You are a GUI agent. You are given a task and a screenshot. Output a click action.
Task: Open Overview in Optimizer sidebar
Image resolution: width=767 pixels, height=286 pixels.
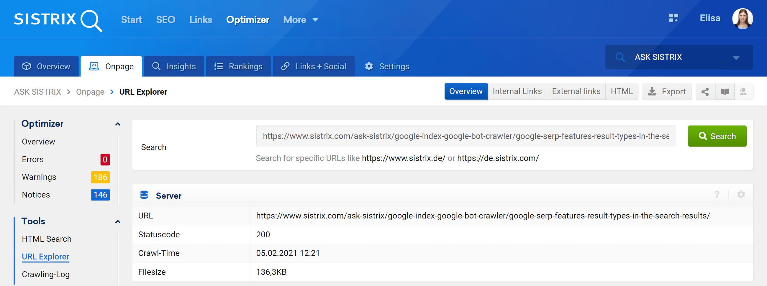coord(38,142)
